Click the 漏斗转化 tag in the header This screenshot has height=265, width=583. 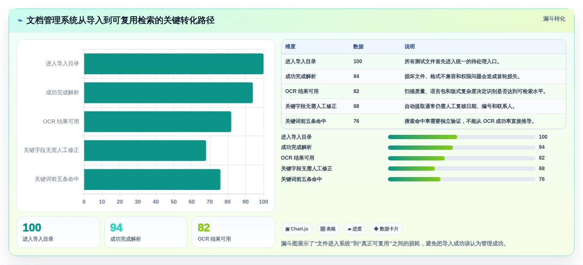[x=554, y=19]
